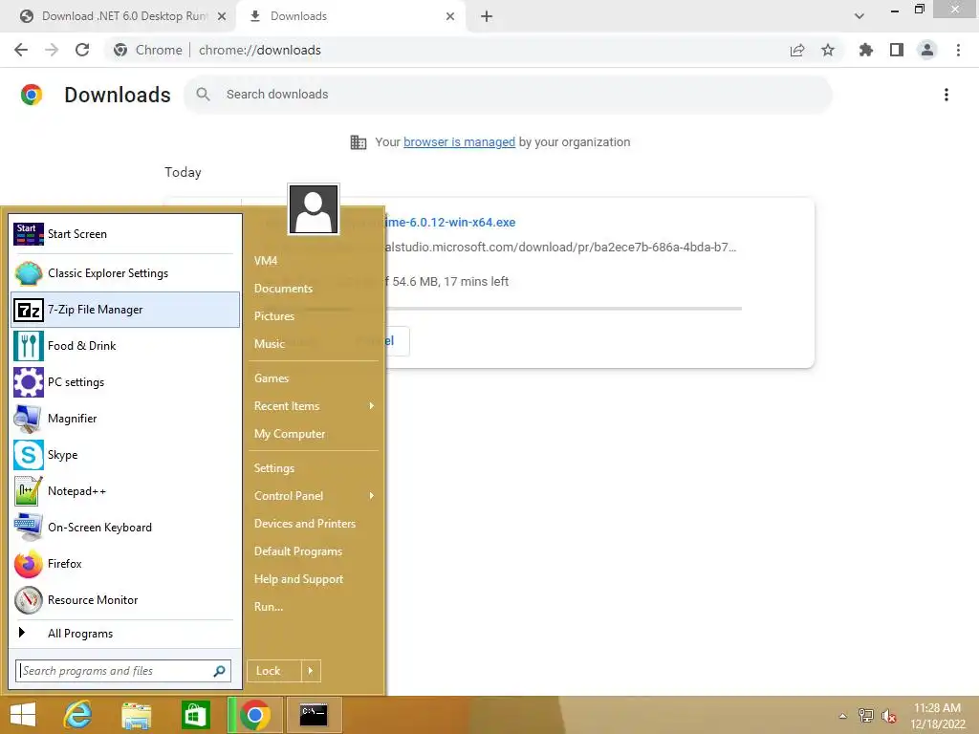
Task: Expand the Recent Items submenu
Action: pyautogui.click(x=314, y=406)
